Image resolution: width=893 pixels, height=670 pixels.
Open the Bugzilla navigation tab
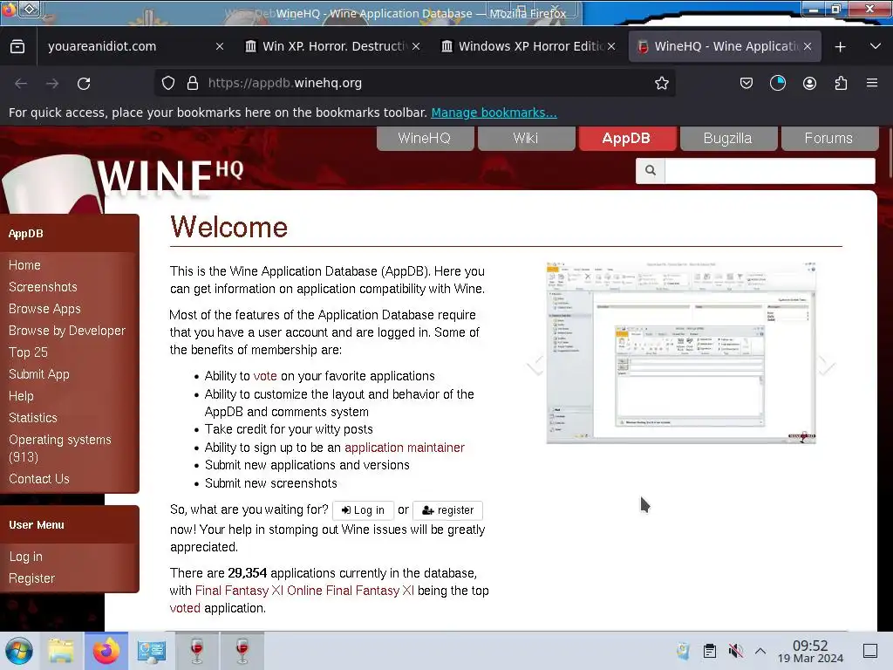[728, 139]
